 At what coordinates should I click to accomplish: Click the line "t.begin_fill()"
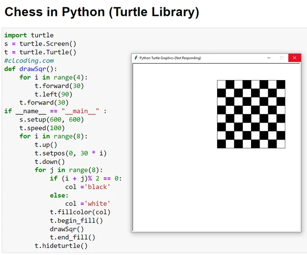[76, 221]
